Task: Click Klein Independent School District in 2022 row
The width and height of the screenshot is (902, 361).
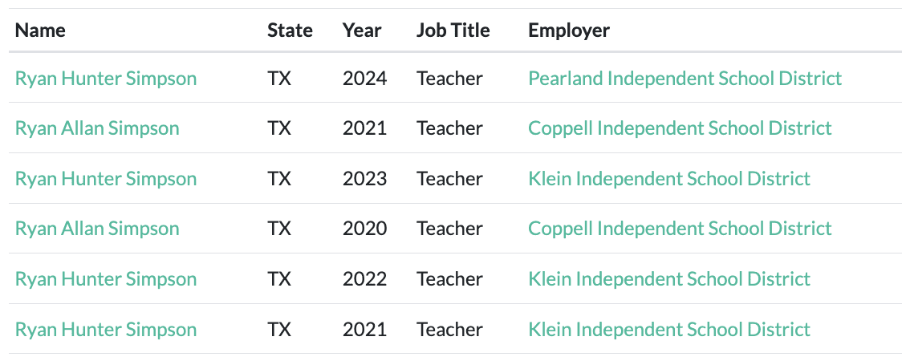Action: 669,279
